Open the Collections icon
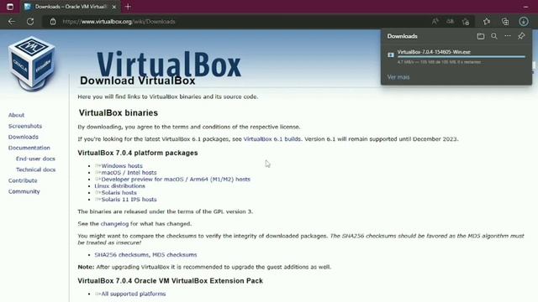 coord(505,22)
